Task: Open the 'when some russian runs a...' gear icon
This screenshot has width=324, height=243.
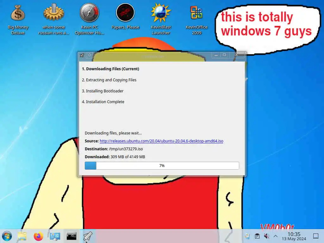Action: tap(53, 19)
